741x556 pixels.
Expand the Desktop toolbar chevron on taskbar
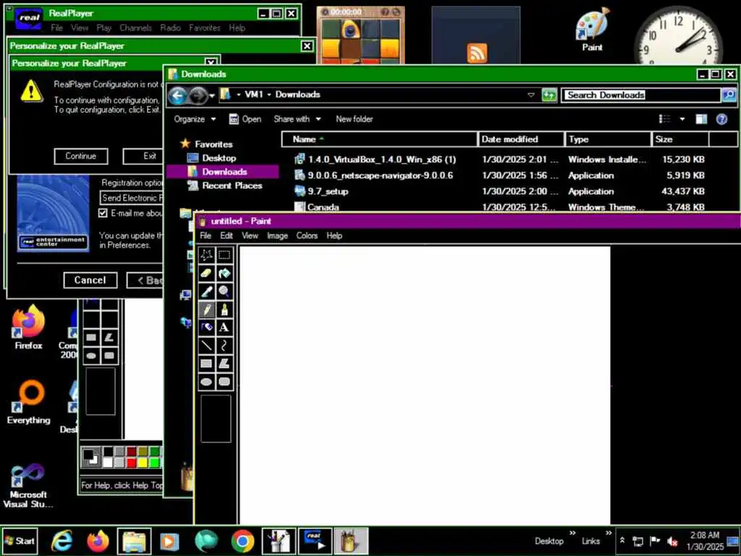(573, 534)
